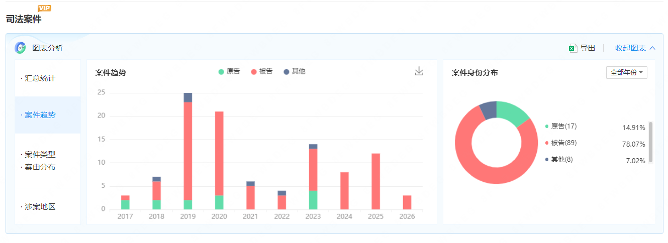
Task: Click the VIP badge icon
Action: coord(44,8)
